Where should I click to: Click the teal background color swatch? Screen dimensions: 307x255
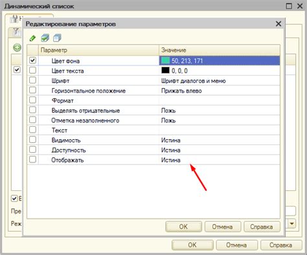[x=165, y=60]
